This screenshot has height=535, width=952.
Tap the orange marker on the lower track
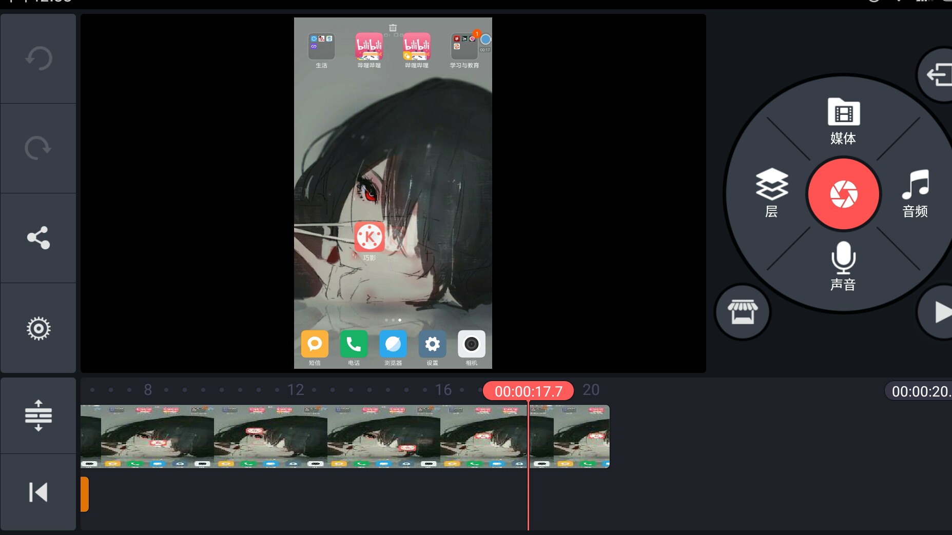click(x=85, y=494)
